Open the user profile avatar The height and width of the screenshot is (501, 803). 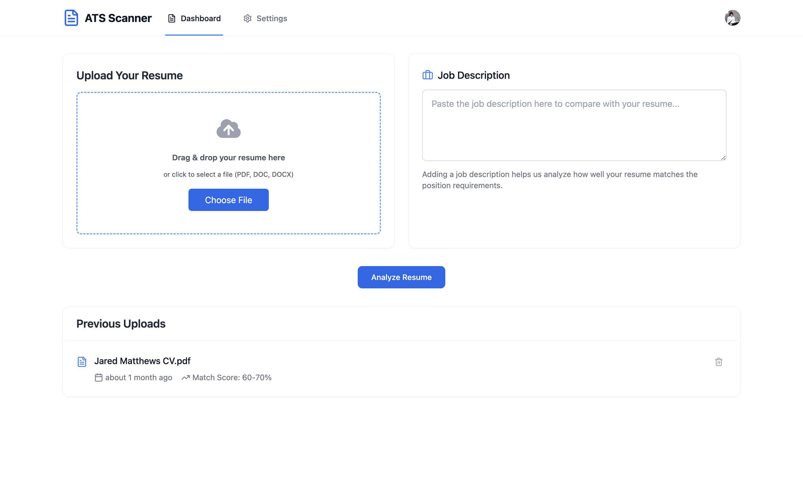pos(732,18)
